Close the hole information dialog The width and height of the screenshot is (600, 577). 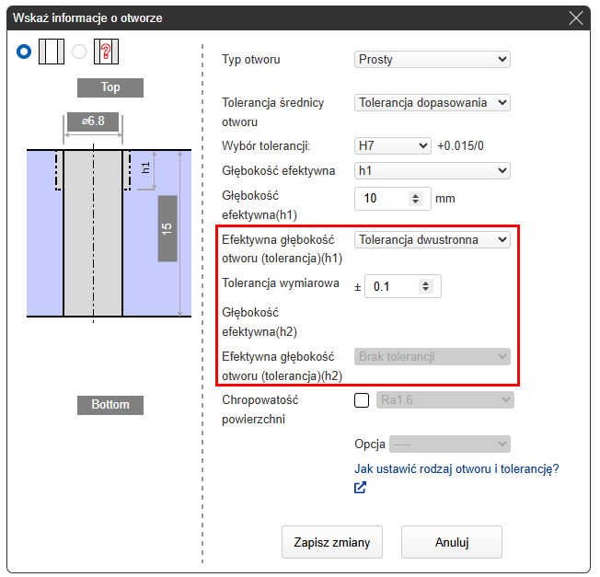click(x=576, y=17)
